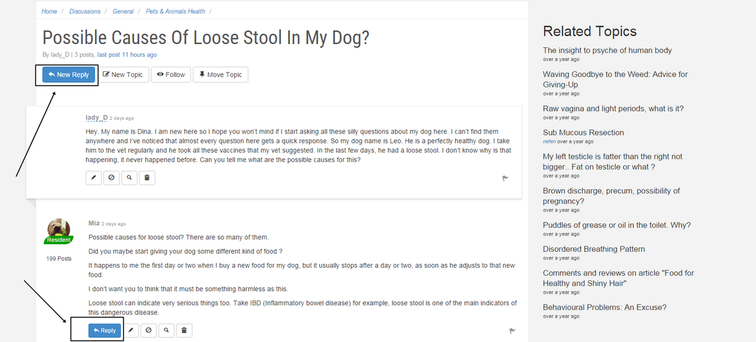The height and width of the screenshot is (342, 756).
Task: Click the blue New Reply button
Action: click(x=69, y=74)
